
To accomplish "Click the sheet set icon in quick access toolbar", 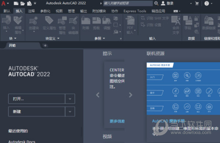I will tap(29, 3).
